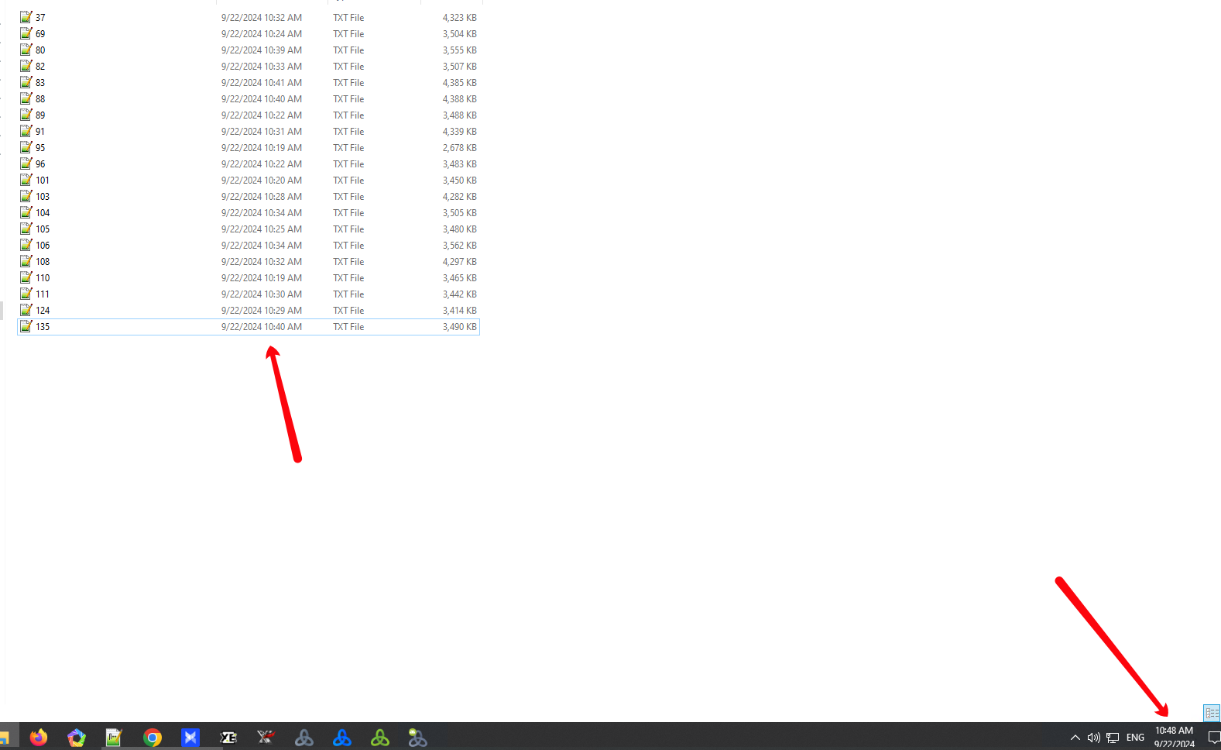1221x750 pixels.
Task: Open the XE app in the taskbar
Action: tap(228, 738)
